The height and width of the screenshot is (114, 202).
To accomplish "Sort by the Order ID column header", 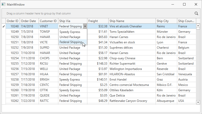I will click(13, 21).
